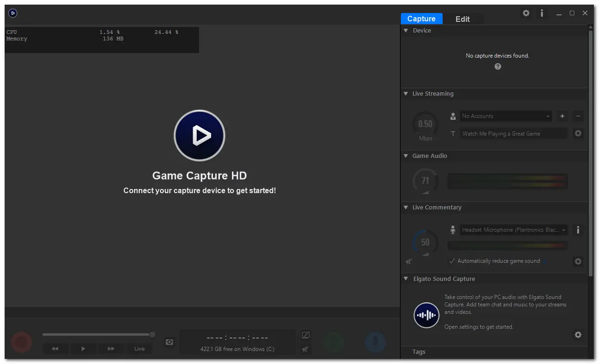Click the Tags section header
This screenshot has height=364, width=599.
pyautogui.click(x=419, y=352)
